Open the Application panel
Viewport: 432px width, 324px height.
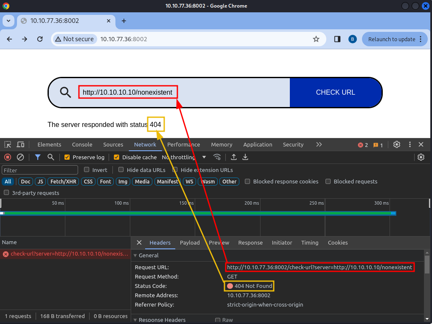tap(258, 144)
